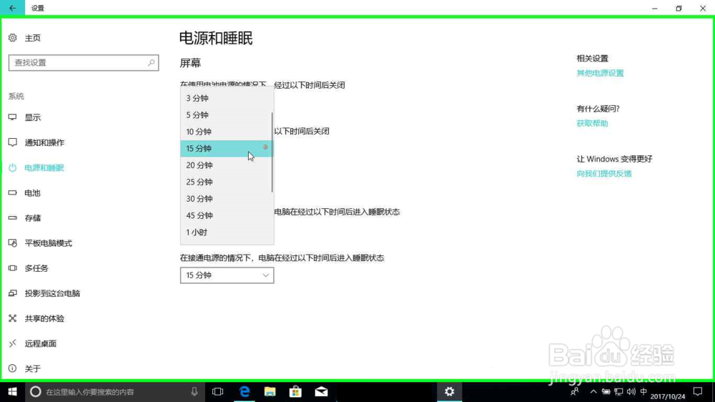The image size is (715, 402).
Task: Open Task View on taskbar
Action: [218, 391]
